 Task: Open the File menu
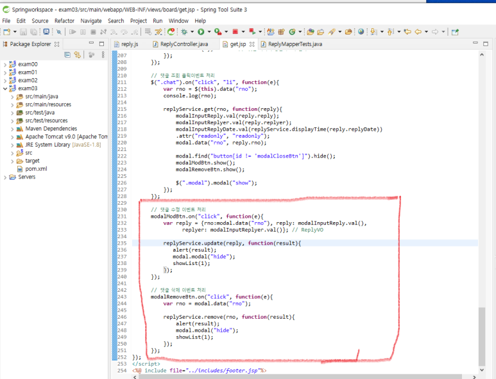[6, 21]
